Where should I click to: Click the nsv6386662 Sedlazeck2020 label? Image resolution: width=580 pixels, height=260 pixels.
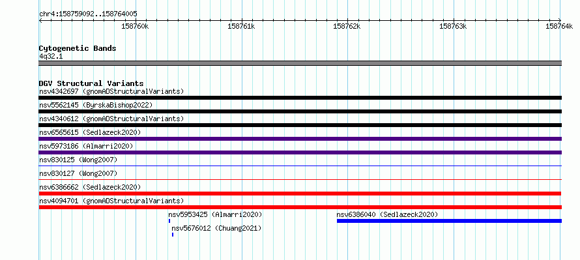coord(90,187)
